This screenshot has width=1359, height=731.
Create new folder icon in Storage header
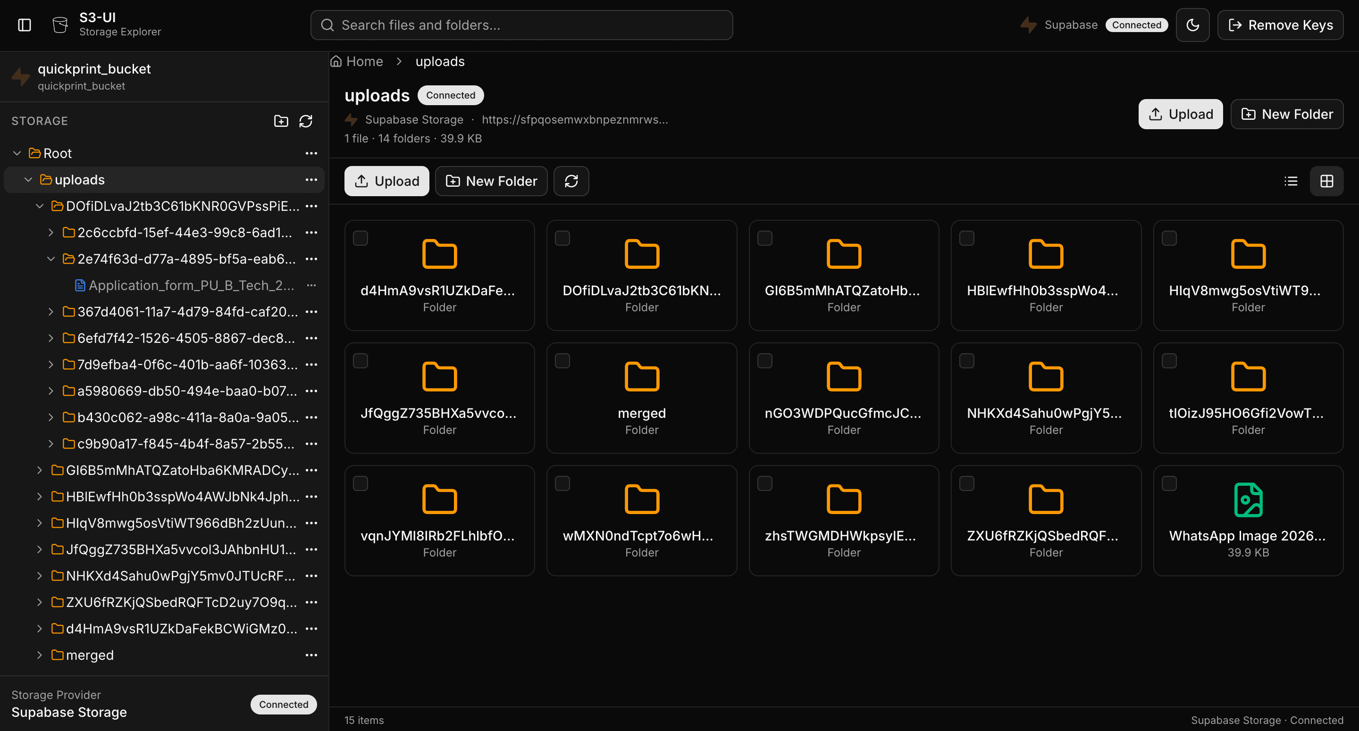coord(281,121)
